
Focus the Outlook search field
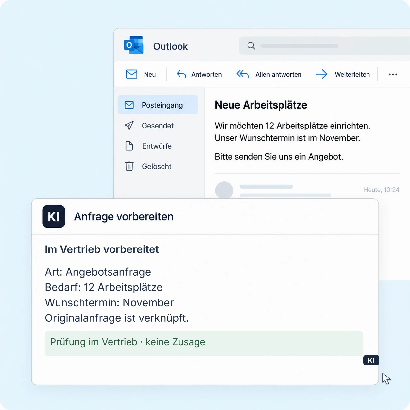tap(324, 46)
